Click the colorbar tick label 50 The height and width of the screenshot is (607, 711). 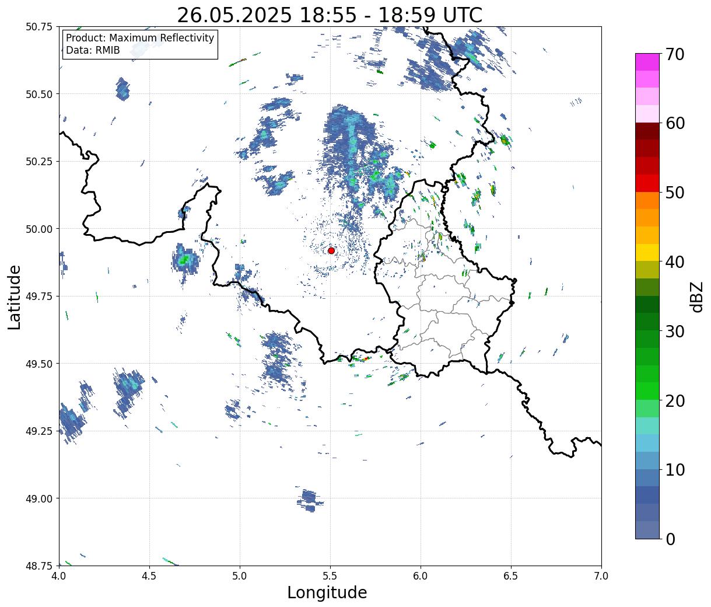point(674,193)
